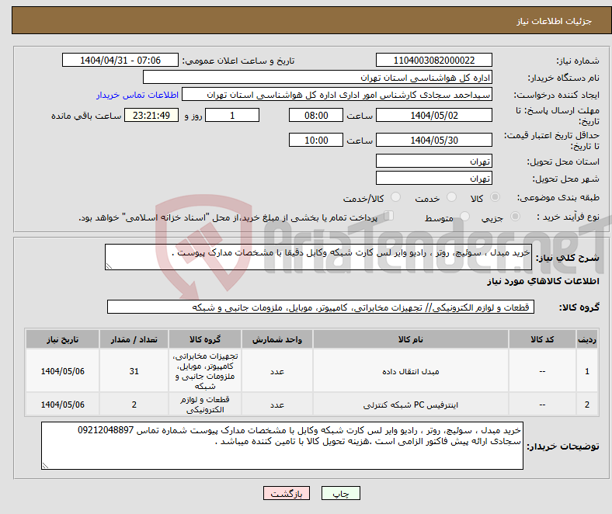Click the item name مبدل انتقال داده
Image resolution: width=612 pixels, height=514 pixels.
click(x=411, y=372)
